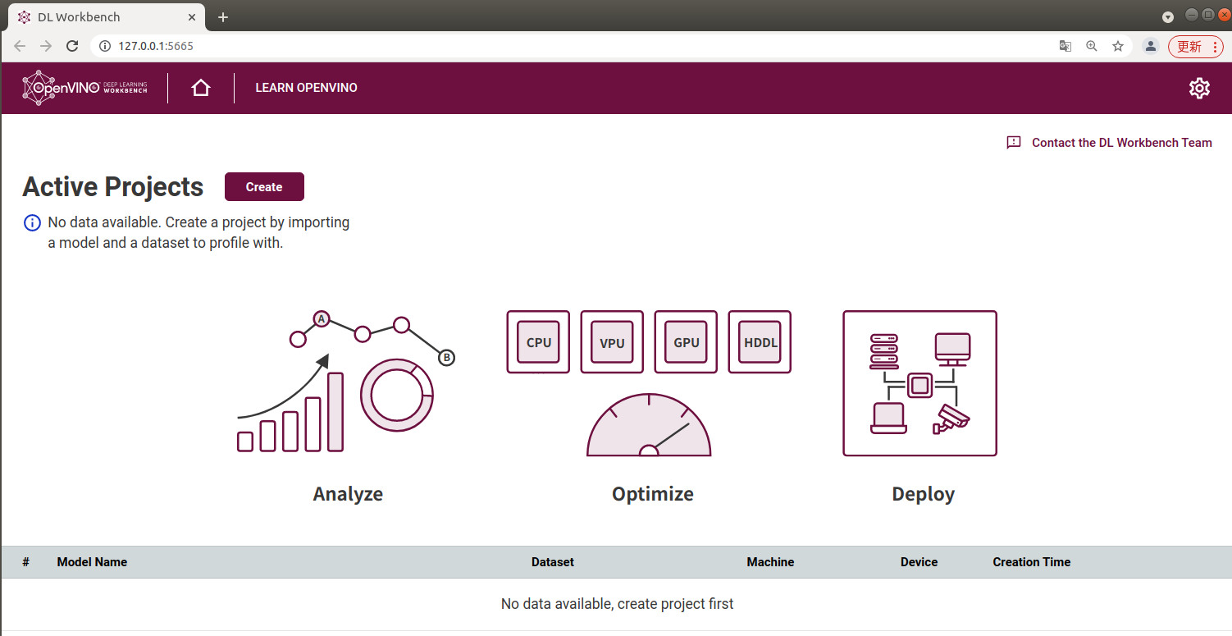The width and height of the screenshot is (1232, 636).
Task: Click the Deploy devices illustration
Action: 919,383
